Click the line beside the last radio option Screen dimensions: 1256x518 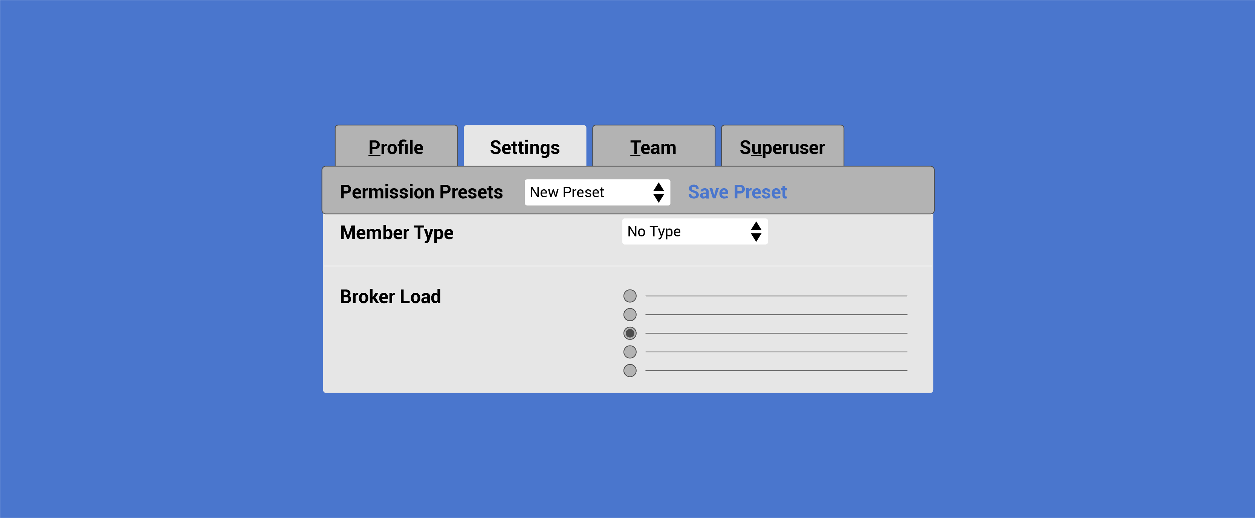[776, 370]
